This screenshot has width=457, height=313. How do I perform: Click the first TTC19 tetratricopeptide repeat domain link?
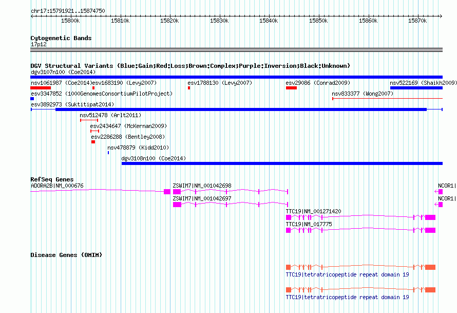click(x=347, y=274)
